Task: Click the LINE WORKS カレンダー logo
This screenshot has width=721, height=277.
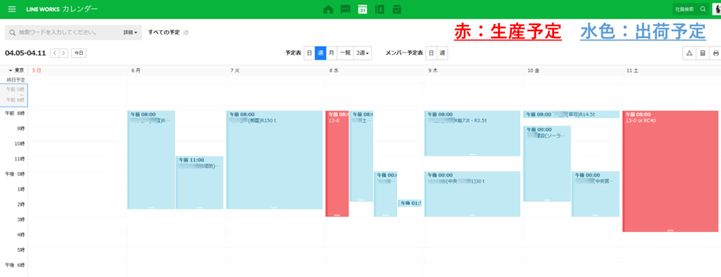Action: pos(62,9)
